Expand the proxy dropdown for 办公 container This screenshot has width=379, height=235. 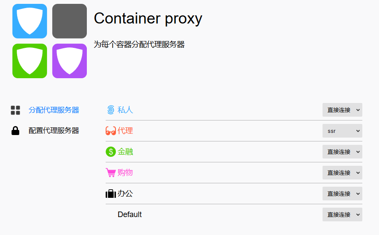click(342, 194)
